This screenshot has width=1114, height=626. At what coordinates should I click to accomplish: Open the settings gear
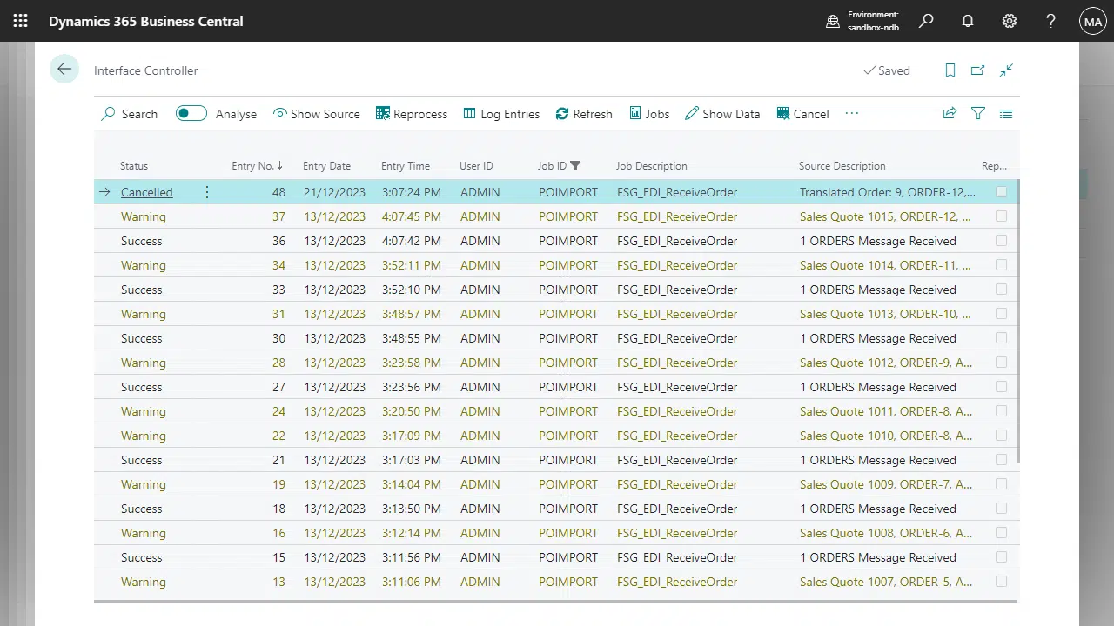(x=1009, y=21)
